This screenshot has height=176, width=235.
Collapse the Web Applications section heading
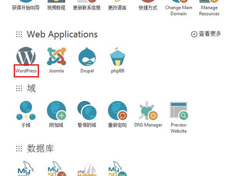(62, 34)
